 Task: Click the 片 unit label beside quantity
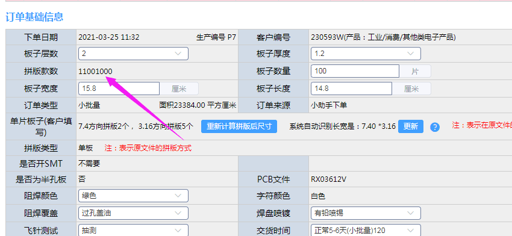tap(414, 71)
